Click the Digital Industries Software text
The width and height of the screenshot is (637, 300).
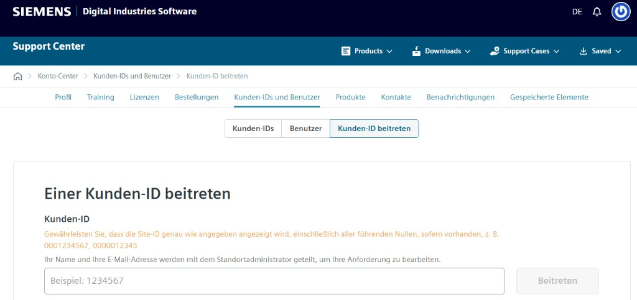(x=140, y=12)
